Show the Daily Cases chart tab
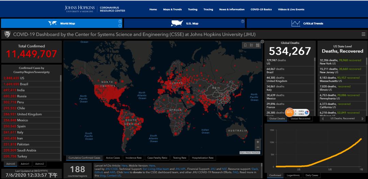Screen dimensions: 368x179 tap(312, 175)
